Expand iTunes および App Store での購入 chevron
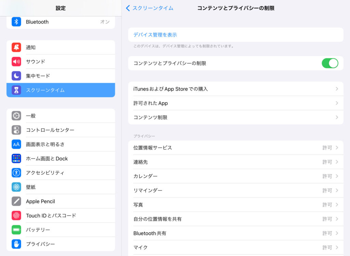This screenshot has width=350, height=256. (x=337, y=89)
